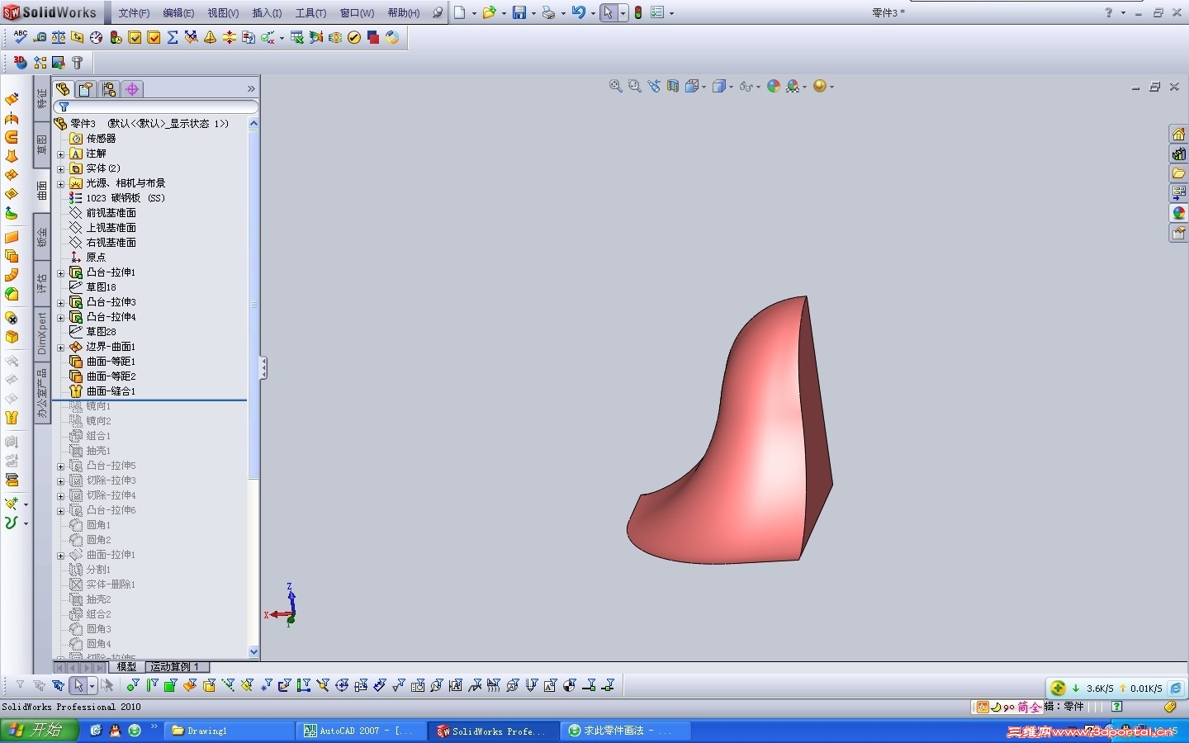Click the Previous View icon
This screenshot has width=1189, height=743.
(x=654, y=86)
